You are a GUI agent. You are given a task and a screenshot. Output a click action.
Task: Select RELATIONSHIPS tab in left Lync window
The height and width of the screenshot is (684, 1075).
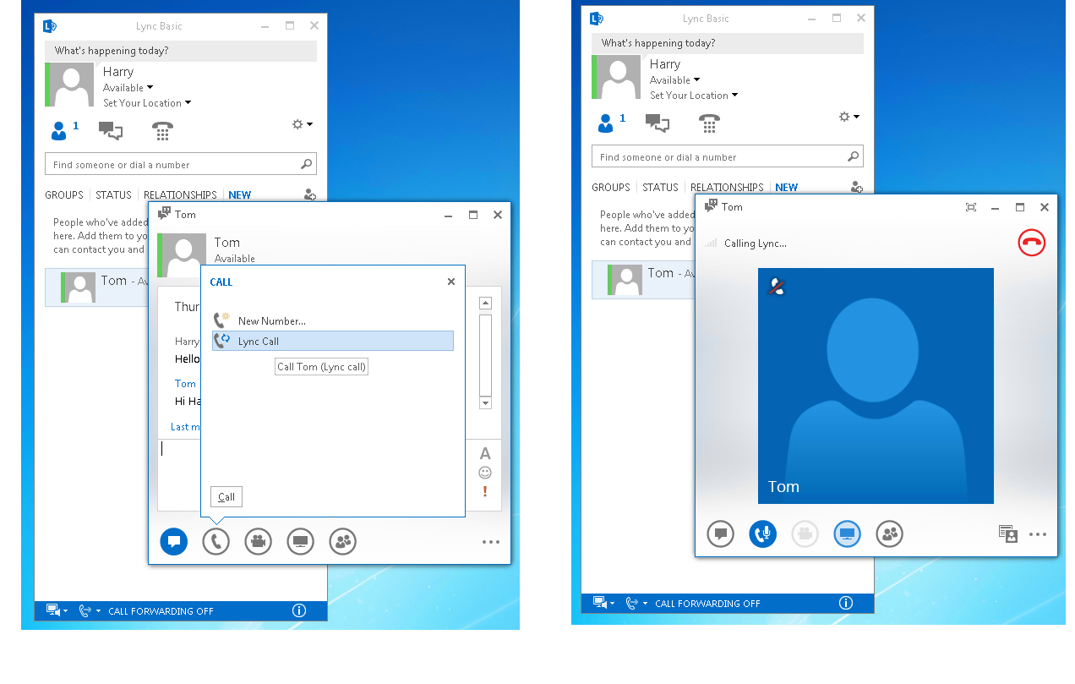pos(180,195)
